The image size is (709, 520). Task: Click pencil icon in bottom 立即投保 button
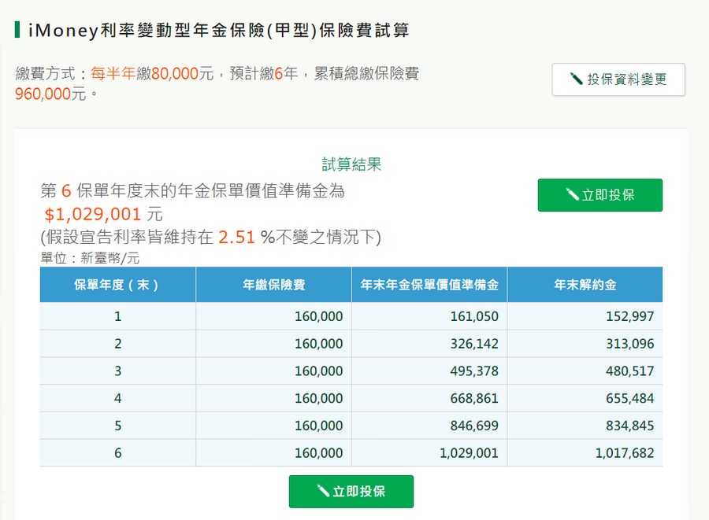pyautogui.click(x=323, y=490)
